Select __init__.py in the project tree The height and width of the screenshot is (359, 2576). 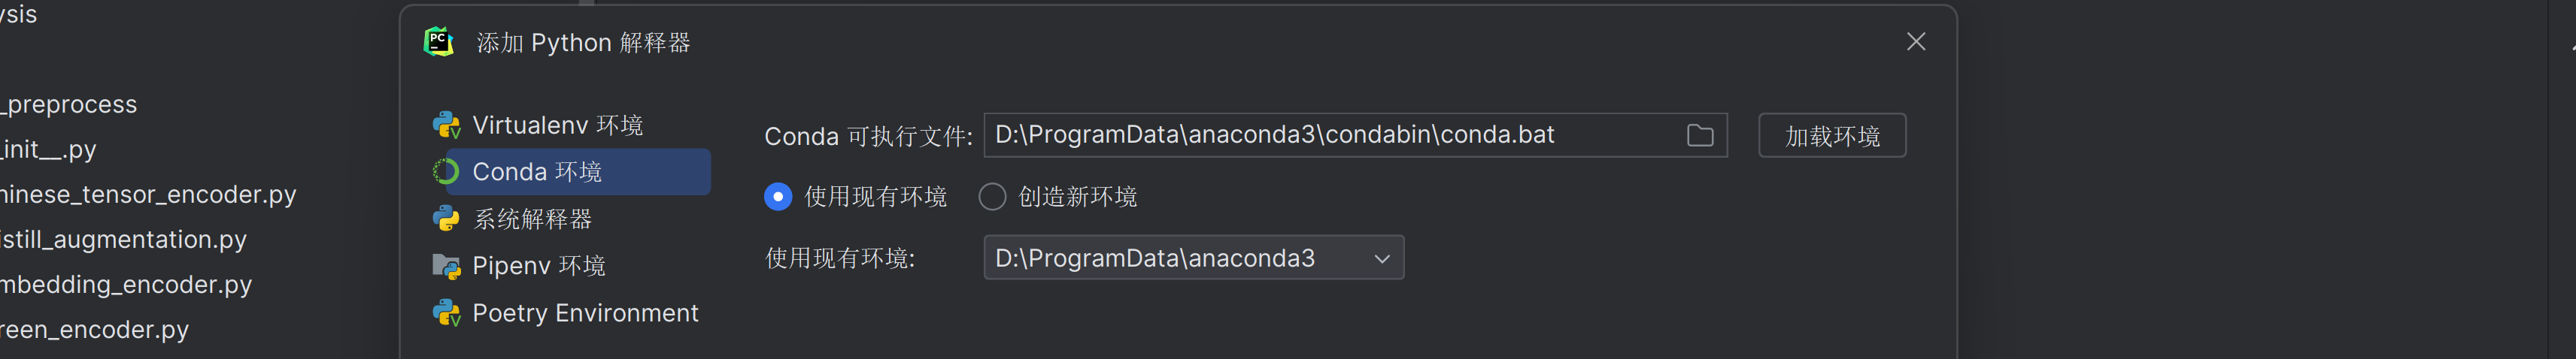(x=50, y=149)
